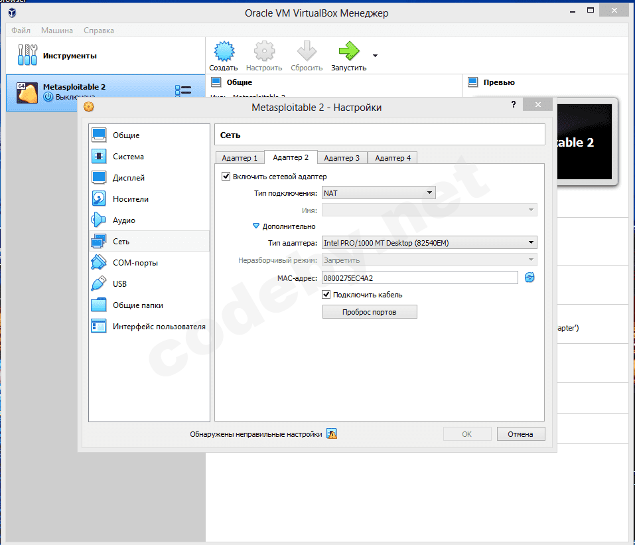Click the invalid settings warning icon
This screenshot has width=635, height=545.
click(x=332, y=434)
